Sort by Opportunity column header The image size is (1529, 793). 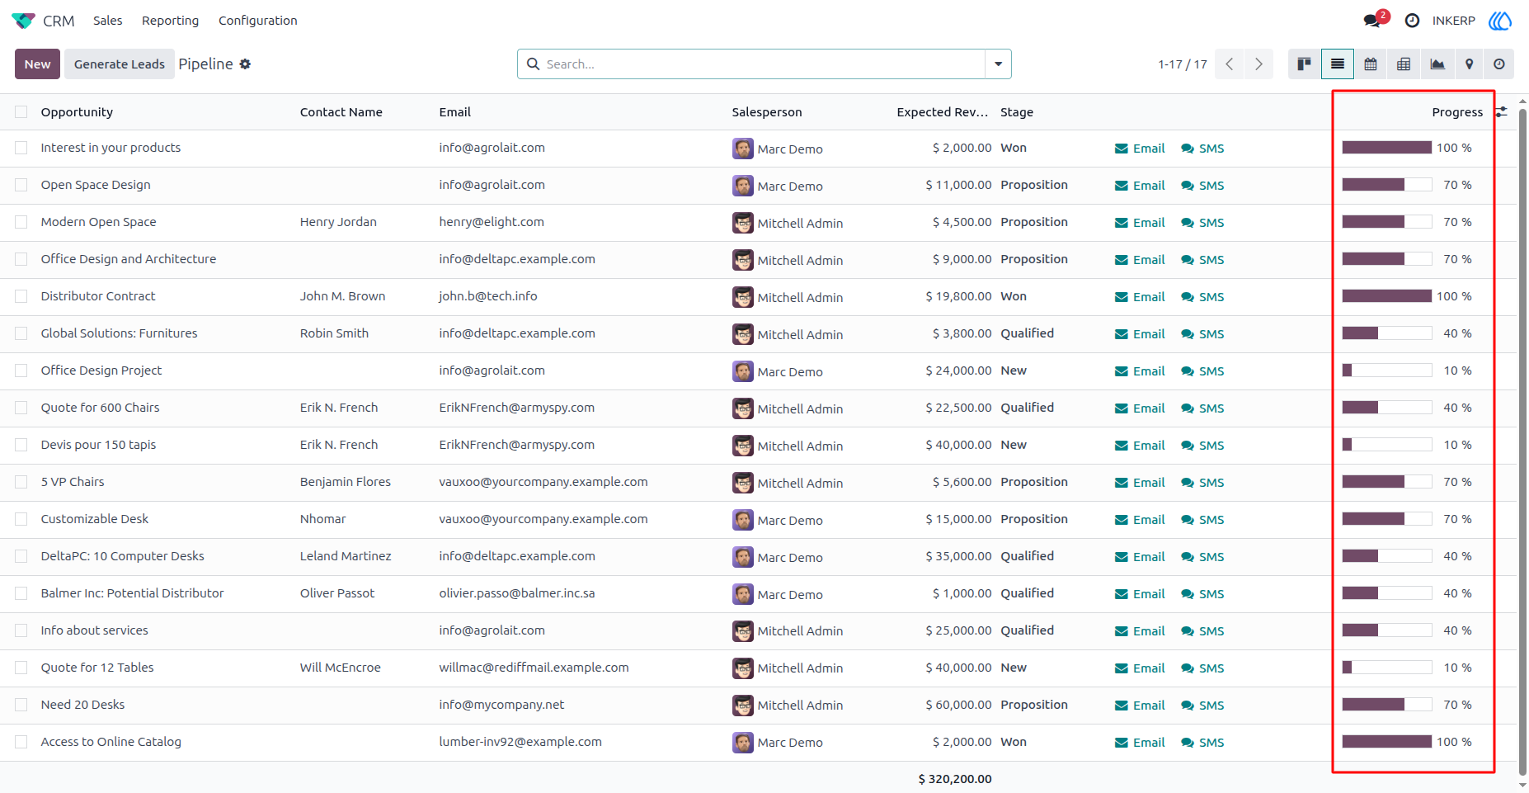77,112
